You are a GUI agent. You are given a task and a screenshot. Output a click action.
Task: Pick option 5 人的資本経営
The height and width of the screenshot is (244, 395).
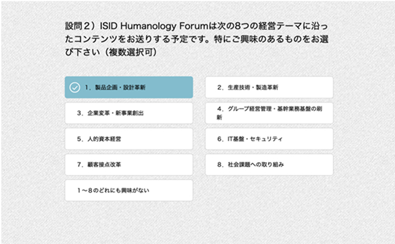[x=129, y=139]
